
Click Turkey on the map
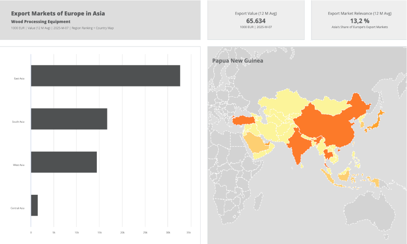pyautogui.click(x=243, y=120)
